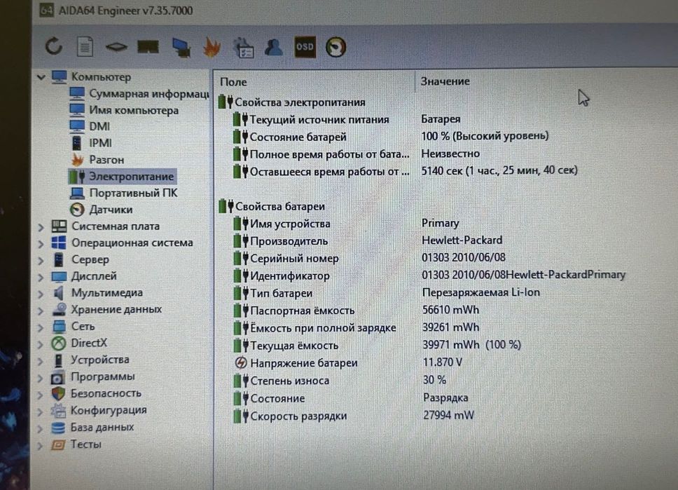Click the Мультимедиа speaker icon
Viewport: 678px width, 490px height.
tap(58, 292)
